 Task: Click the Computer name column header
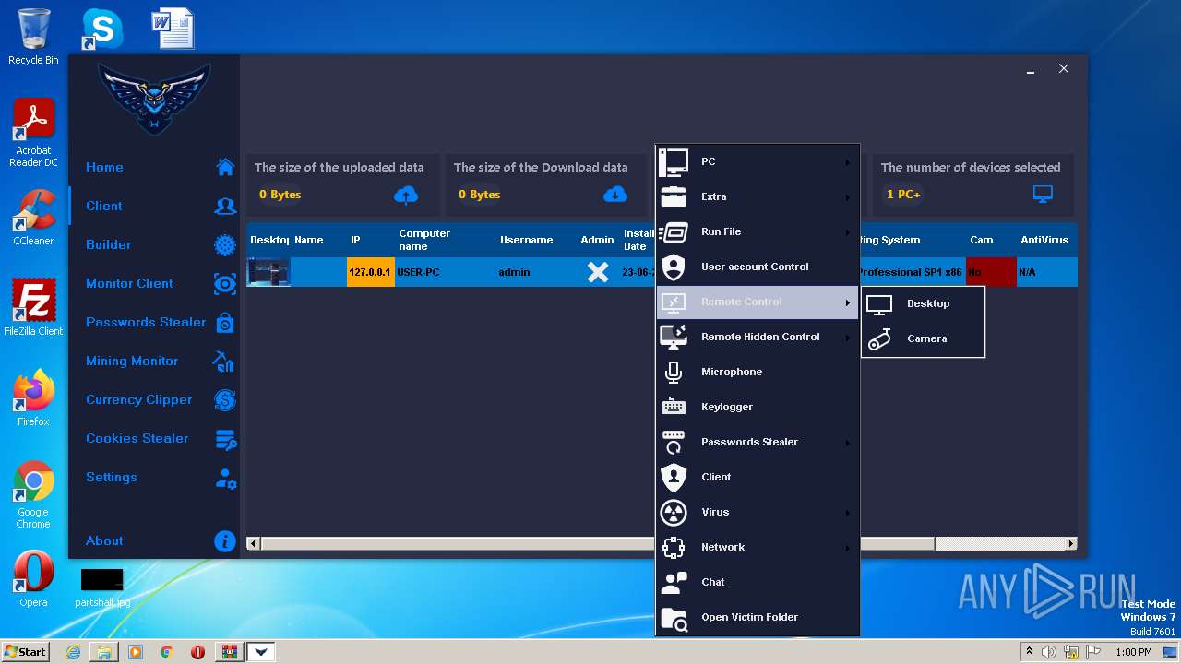click(424, 240)
